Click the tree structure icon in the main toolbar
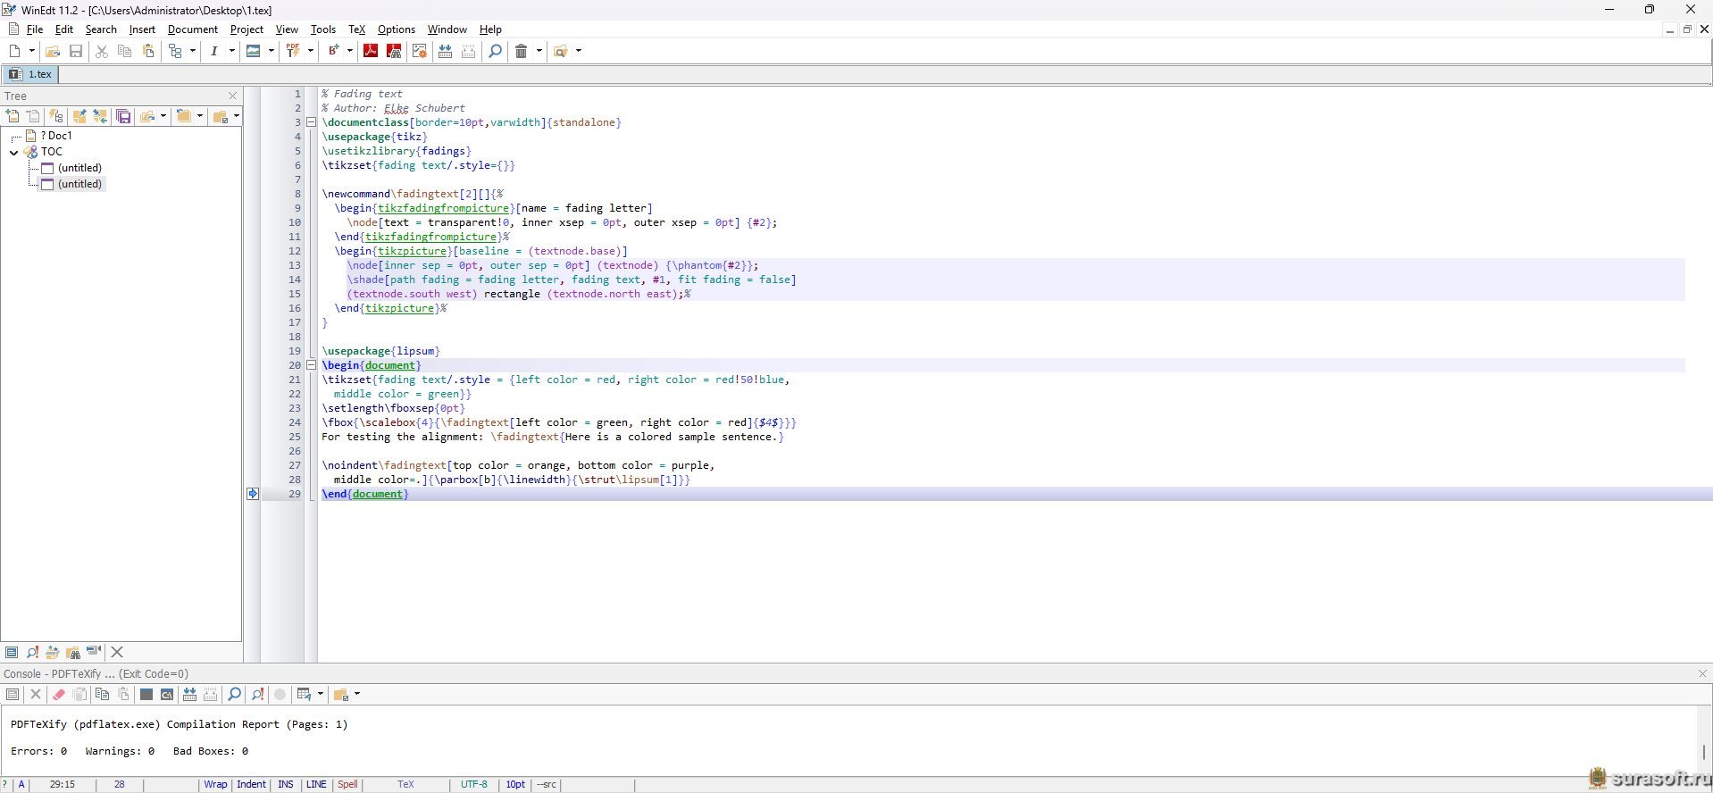The height and width of the screenshot is (793, 1713). tap(176, 51)
